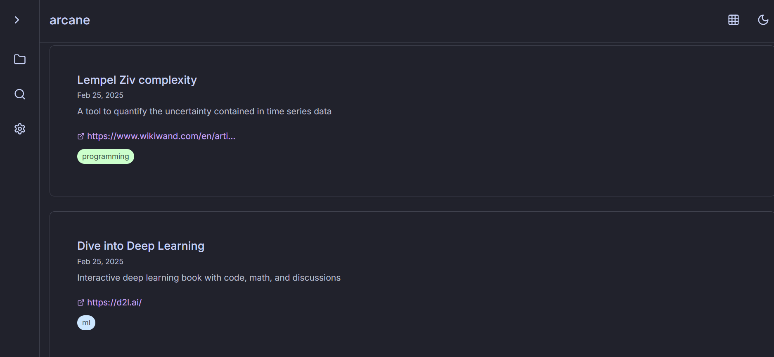Open the folder icon in the sidebar
The image size is (774, 357).
(20, 59)
